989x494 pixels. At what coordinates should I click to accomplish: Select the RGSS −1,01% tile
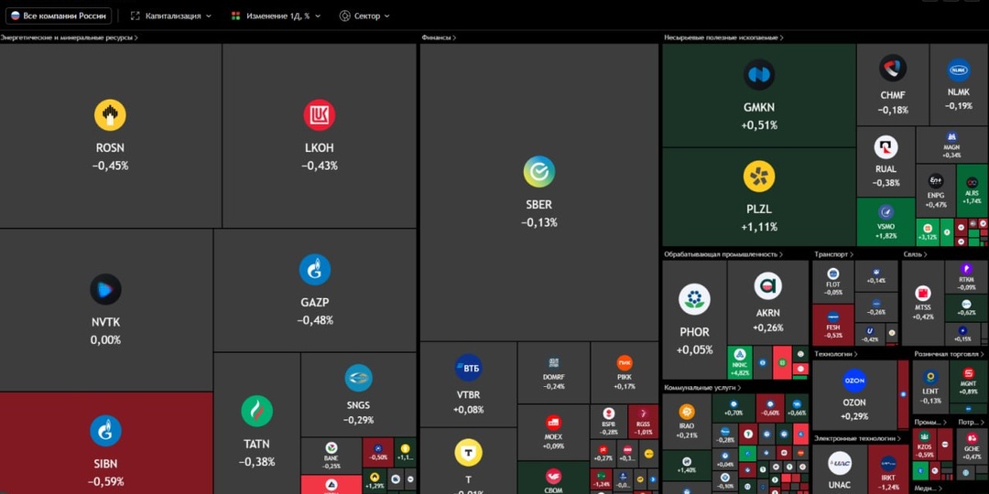644,422
